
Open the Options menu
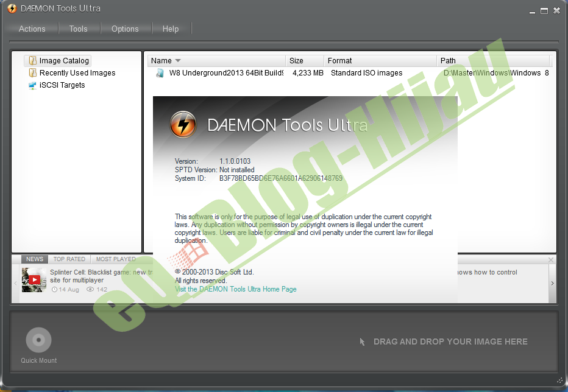click(125, 29)
